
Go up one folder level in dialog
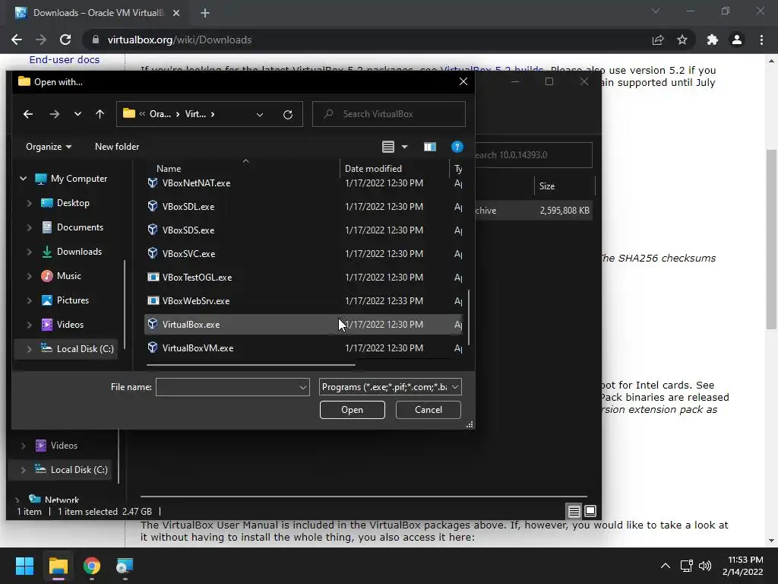coord(100,114)
